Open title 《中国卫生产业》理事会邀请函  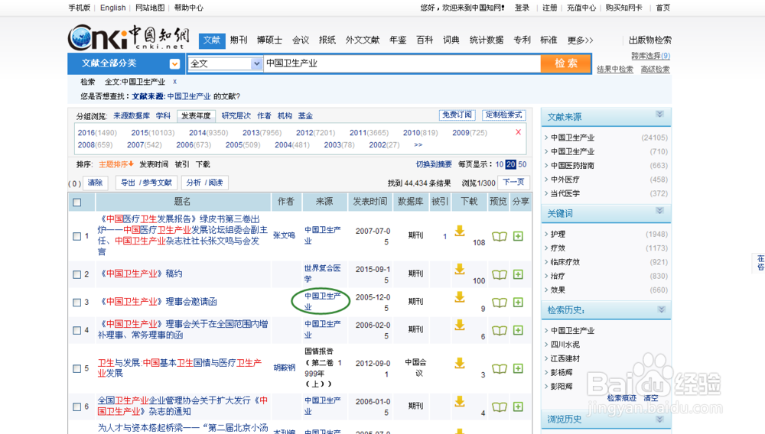157,302
